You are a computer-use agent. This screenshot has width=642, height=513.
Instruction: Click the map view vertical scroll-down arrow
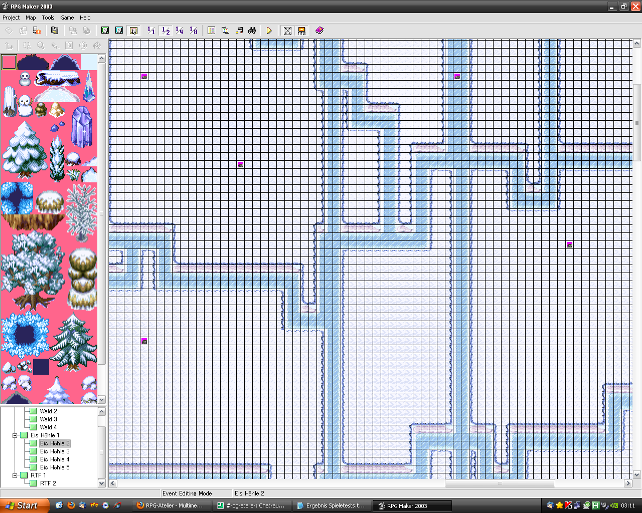point(637,475)
